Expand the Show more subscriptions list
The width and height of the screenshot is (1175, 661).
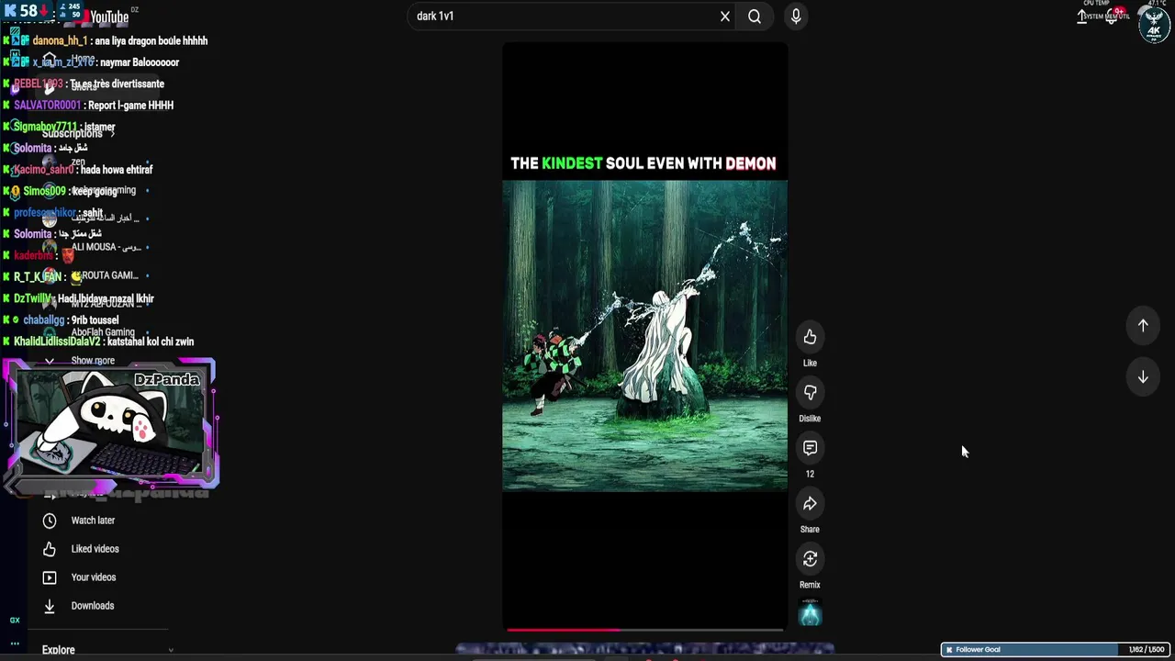click(x=92, y=361)
